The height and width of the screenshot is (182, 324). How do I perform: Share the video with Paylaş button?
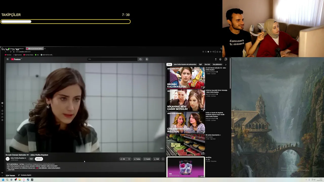pos(137,159)
